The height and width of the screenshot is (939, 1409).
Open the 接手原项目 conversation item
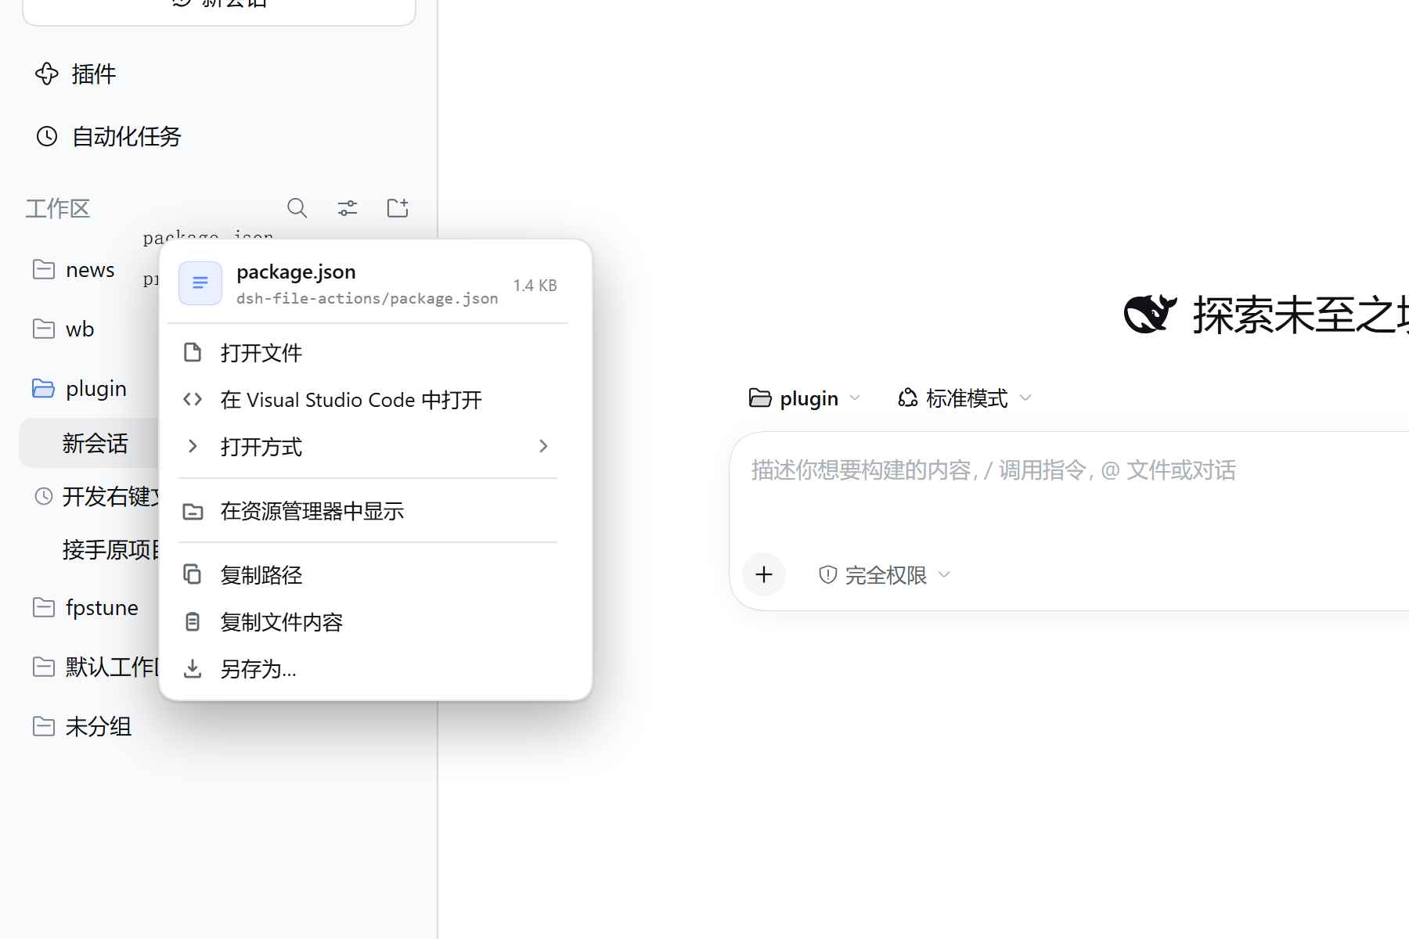(x=110, y=550)
